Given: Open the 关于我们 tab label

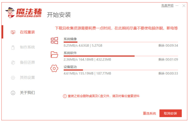Looking at the screenshot, I should pos(27,93).
